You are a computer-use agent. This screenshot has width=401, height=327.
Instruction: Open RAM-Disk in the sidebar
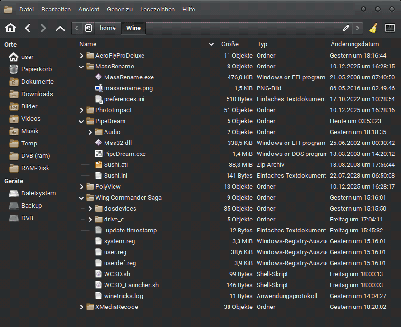[x=29, y=168]
